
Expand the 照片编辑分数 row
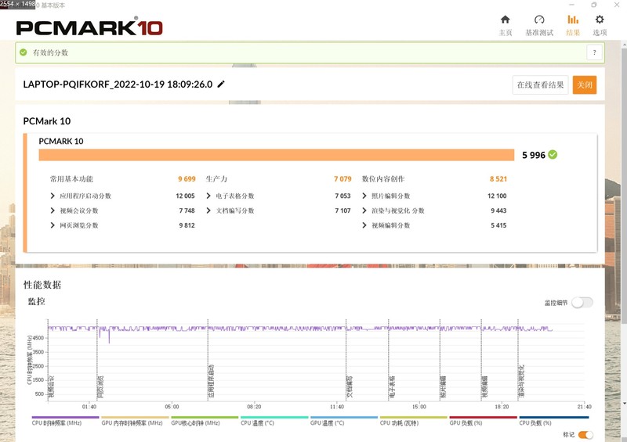[x=364, y=196]
